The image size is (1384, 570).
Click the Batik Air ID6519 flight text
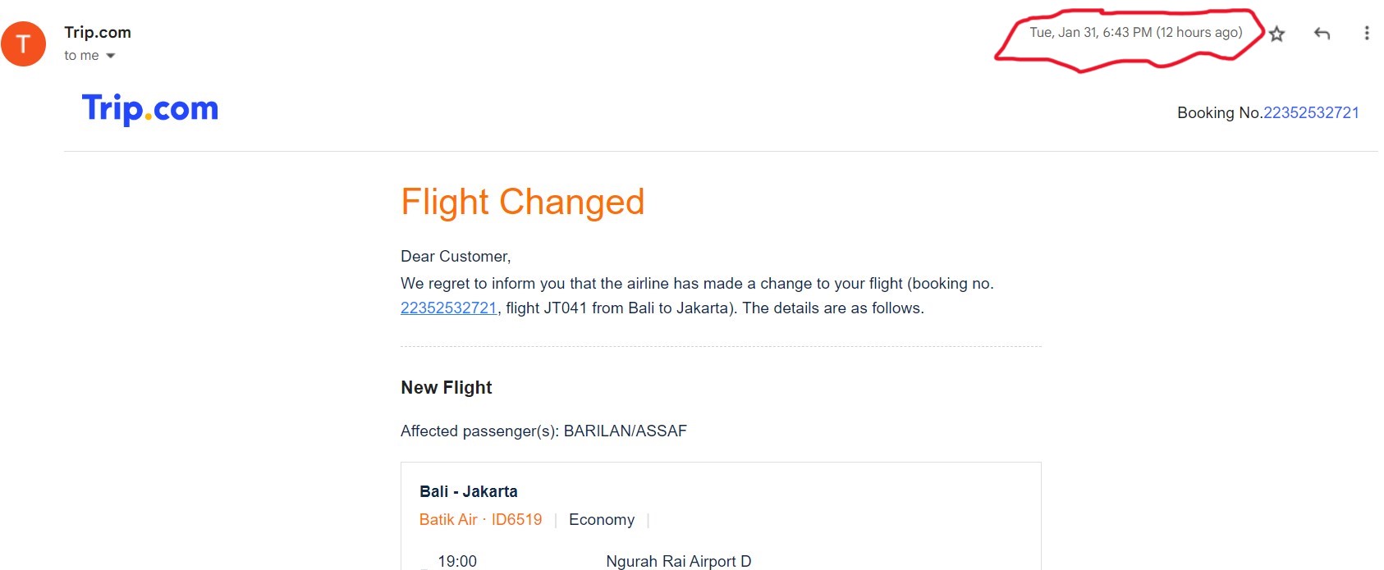480,519
